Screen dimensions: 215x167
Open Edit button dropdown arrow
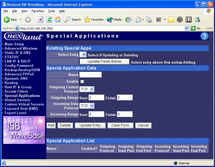[x=165, y=20]
